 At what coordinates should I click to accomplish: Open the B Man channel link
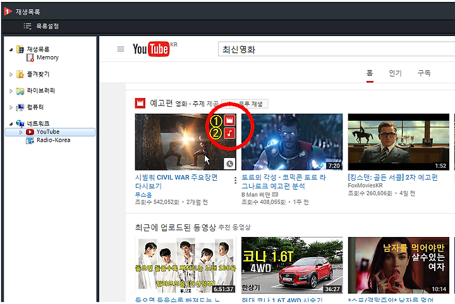point(256,195)
